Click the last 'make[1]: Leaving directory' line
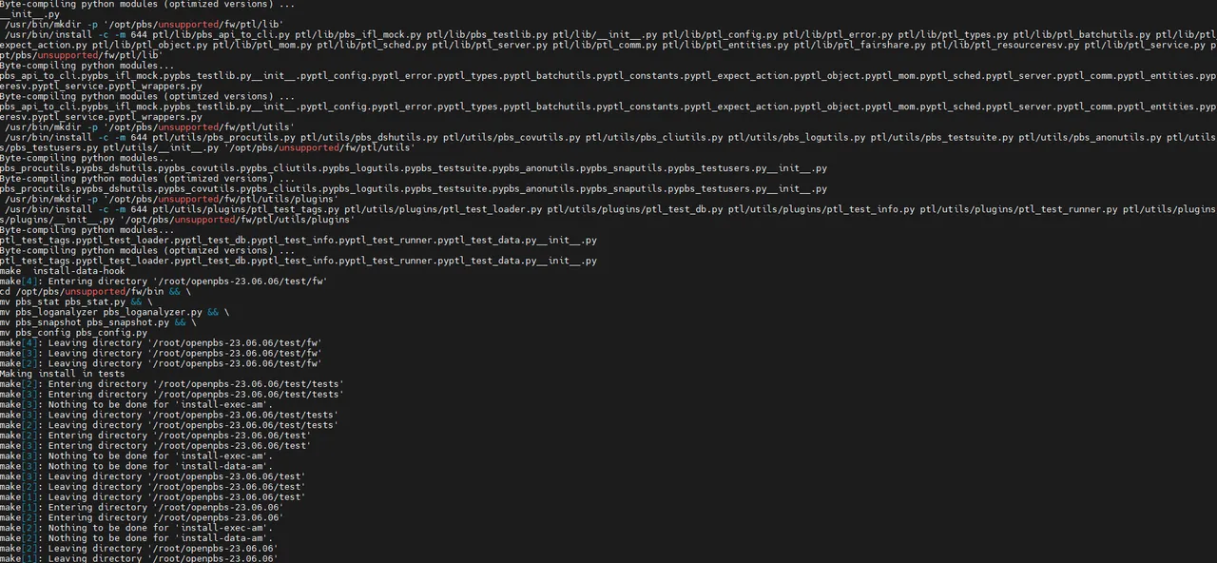The height and width of the screenshot is (563, 1217). click(x=141, y=558)
